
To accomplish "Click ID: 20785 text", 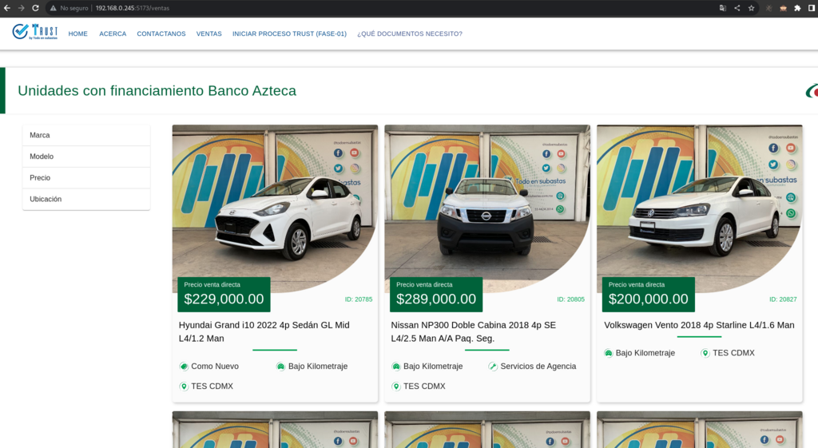I will (359, 299).
